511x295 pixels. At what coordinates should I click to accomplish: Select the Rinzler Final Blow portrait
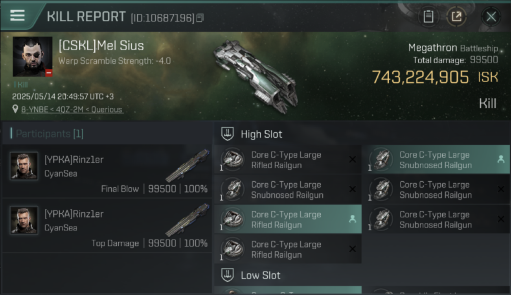[24, 166]
